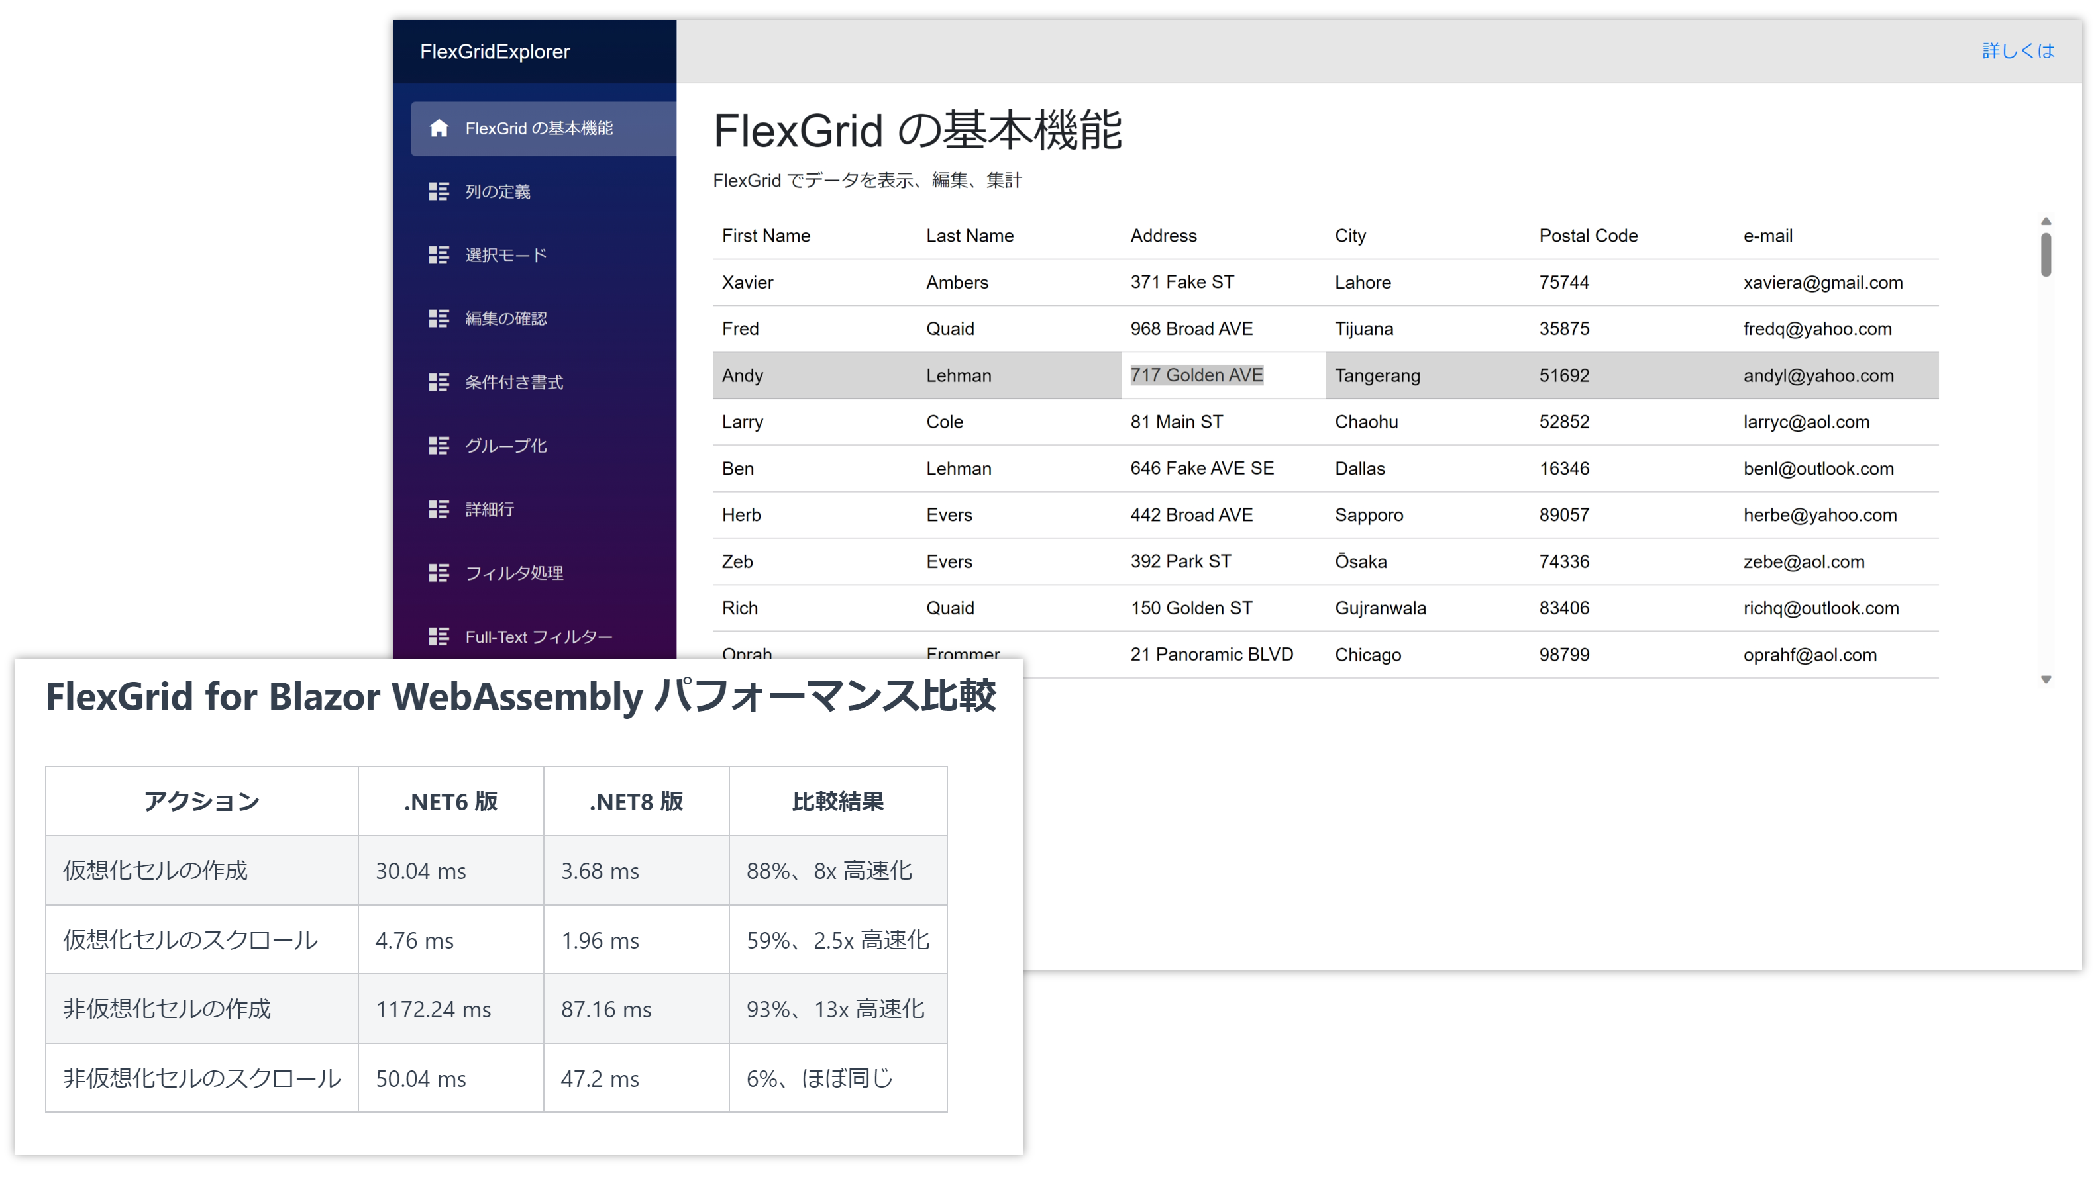Click the Zeb first name cell
Screen dimensions: 2098x1179
click(814, 561)
